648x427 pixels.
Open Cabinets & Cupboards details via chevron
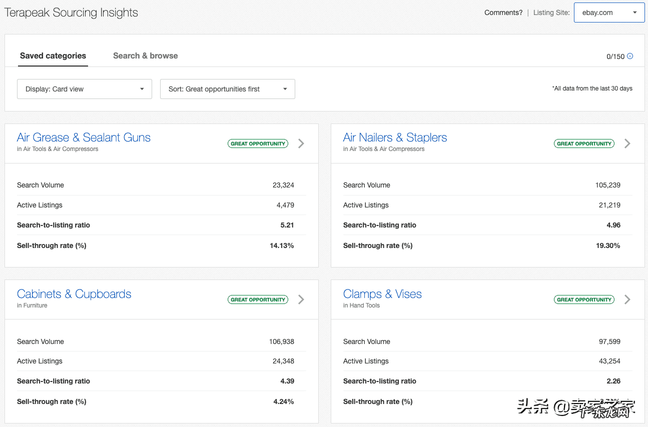pos(301,299)
